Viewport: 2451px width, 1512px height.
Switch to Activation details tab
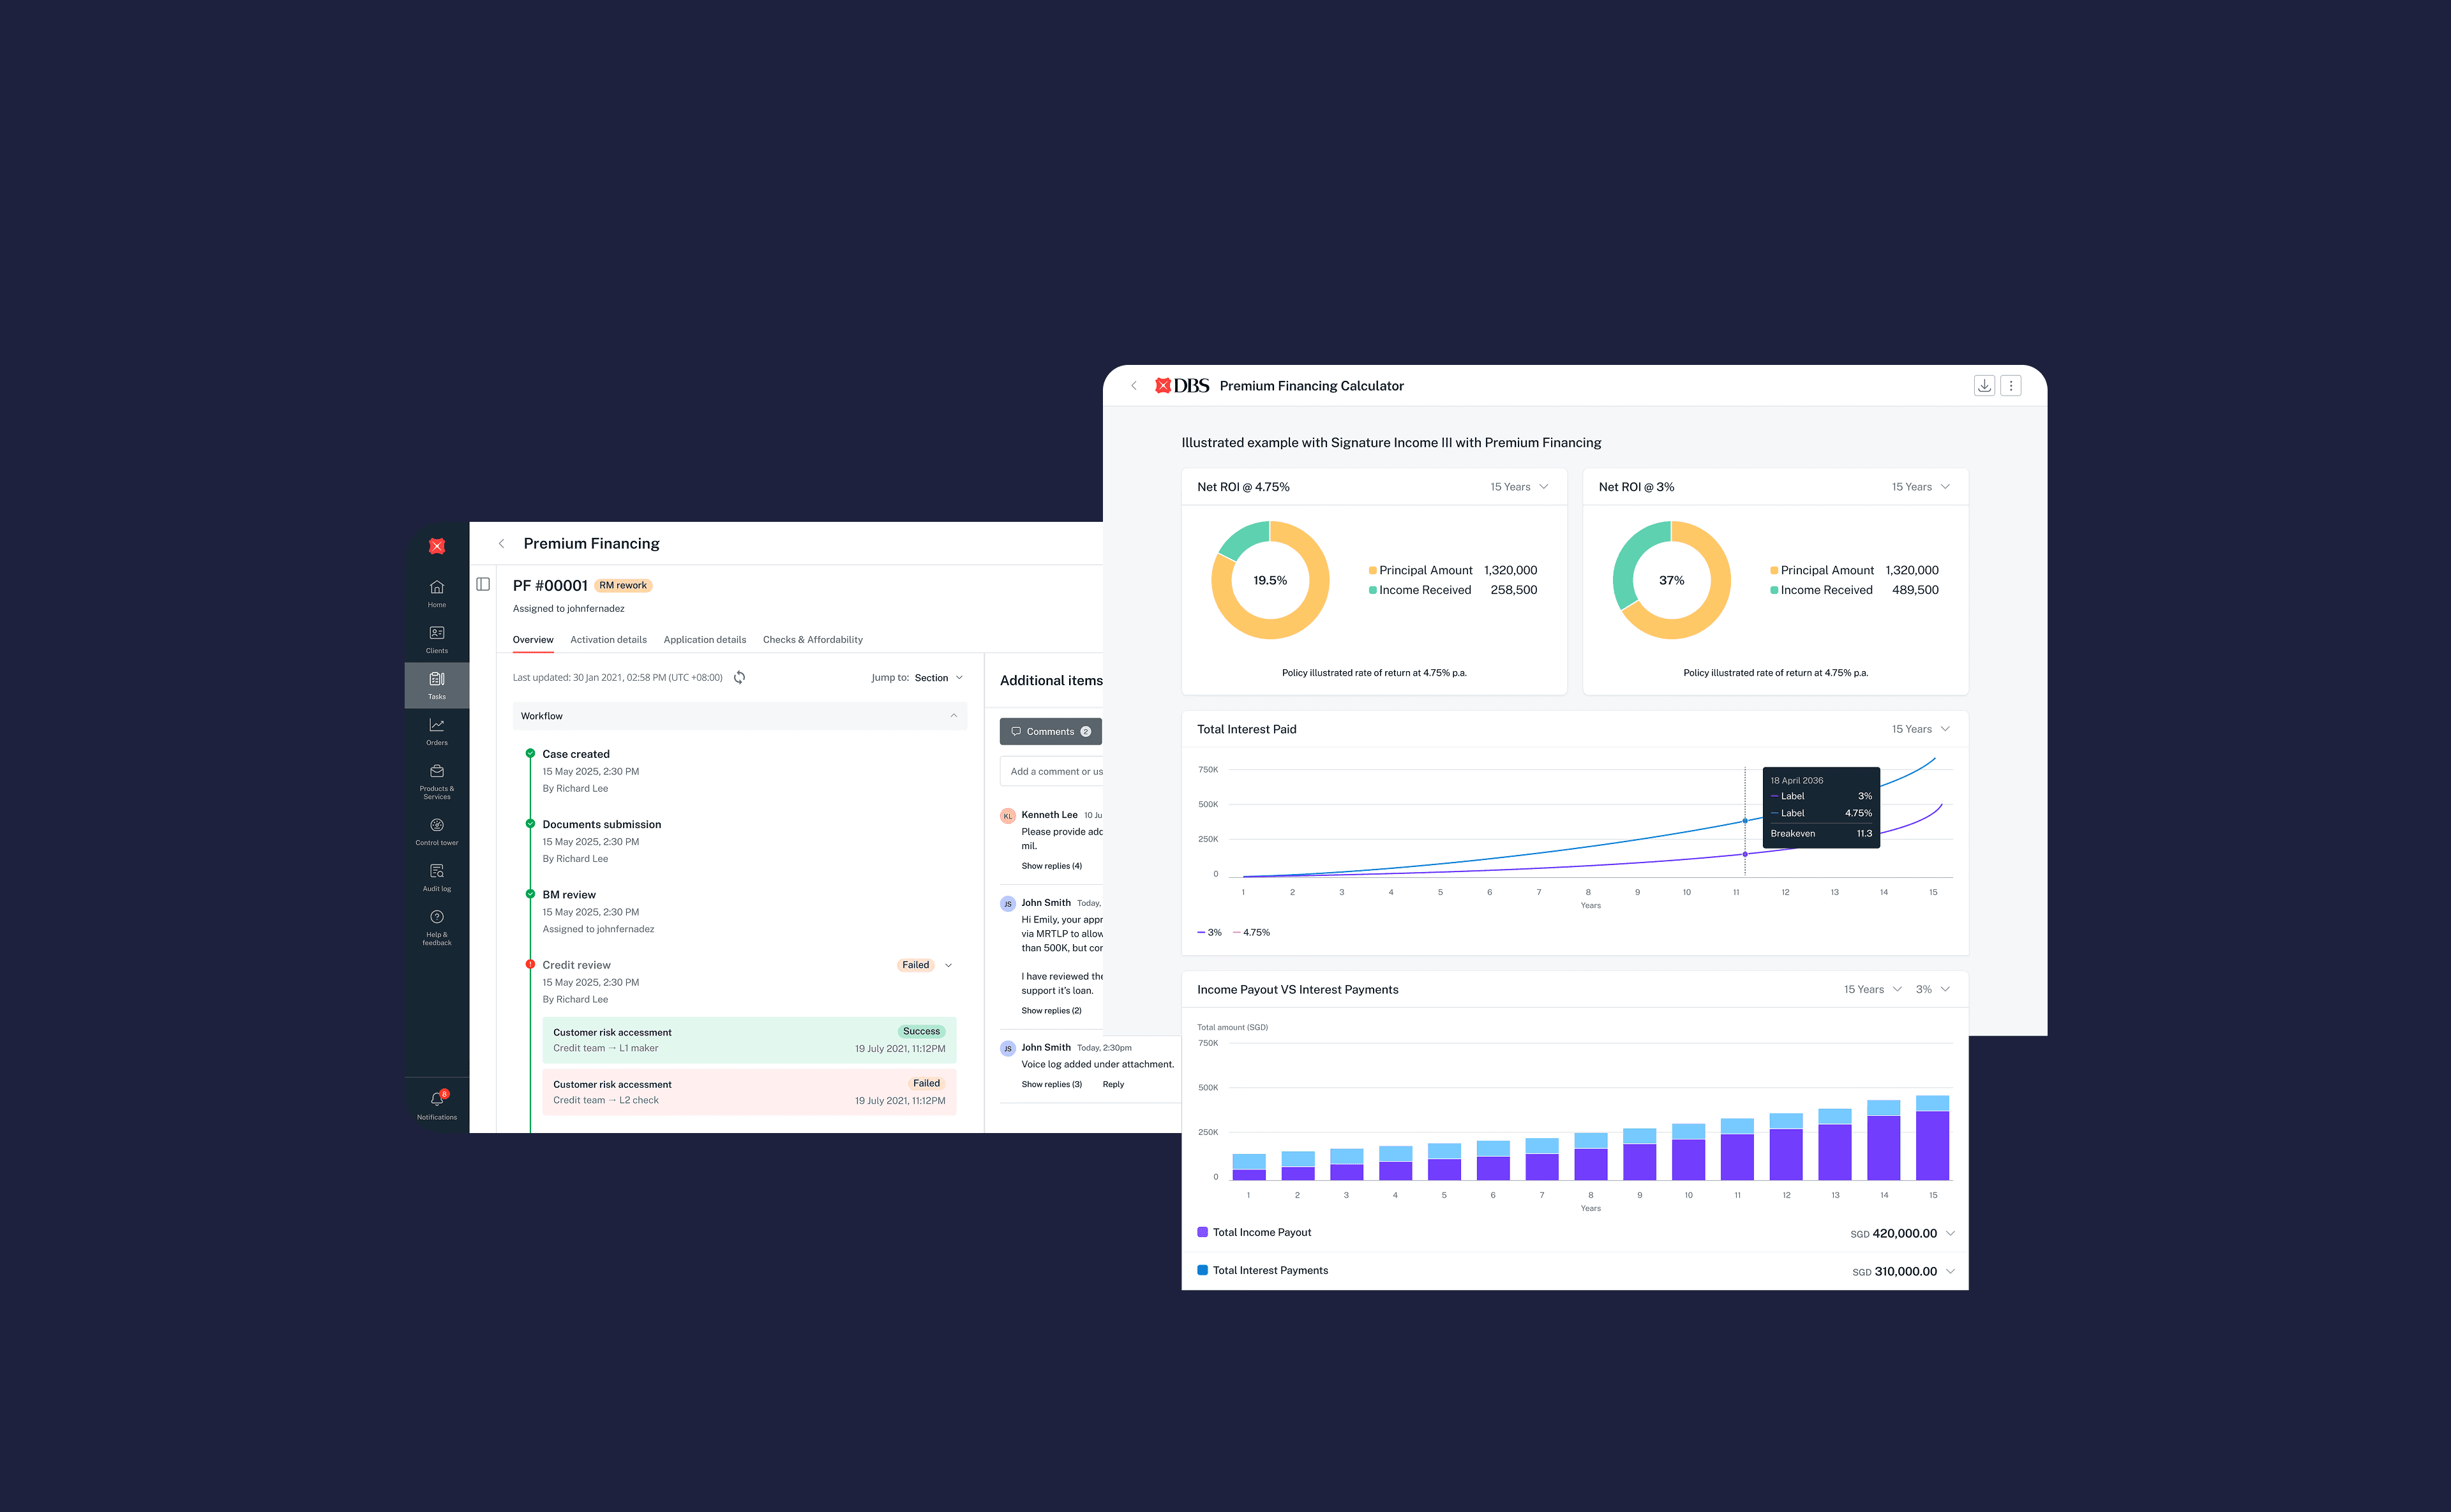click(608, 640)
